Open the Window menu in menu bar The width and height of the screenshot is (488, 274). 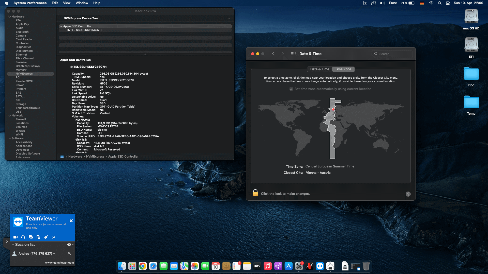[82, 3]
